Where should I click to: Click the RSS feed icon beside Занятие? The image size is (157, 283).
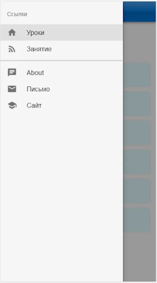point(12,49)
